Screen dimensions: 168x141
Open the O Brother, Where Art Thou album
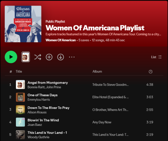point(110,110)
